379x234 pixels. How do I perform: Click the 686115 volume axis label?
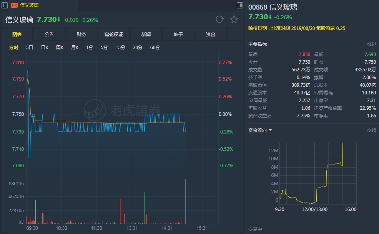16,184
